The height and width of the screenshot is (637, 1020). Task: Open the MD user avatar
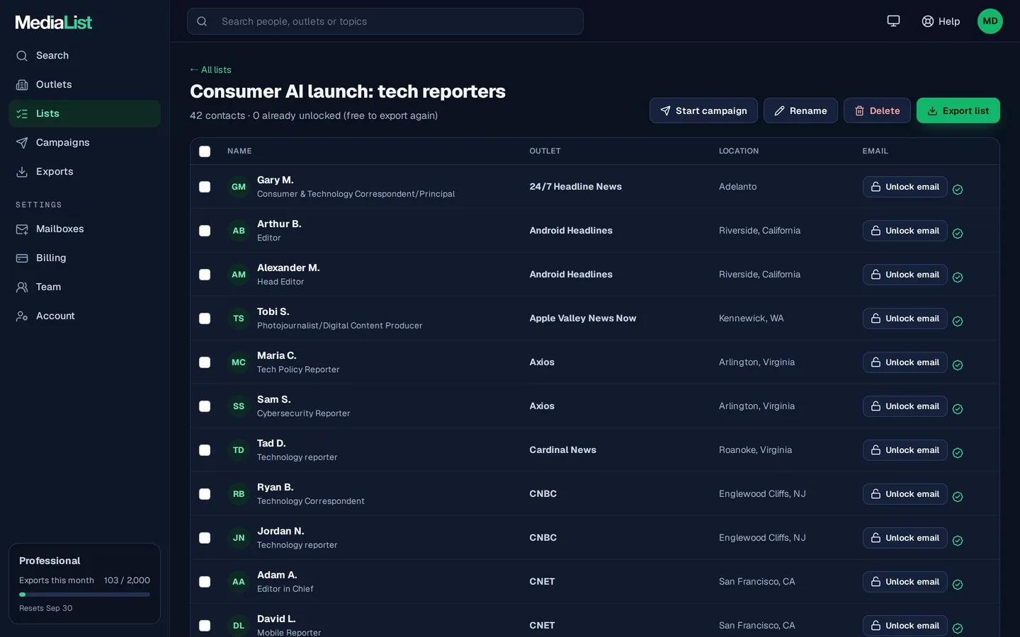[990, 21]
